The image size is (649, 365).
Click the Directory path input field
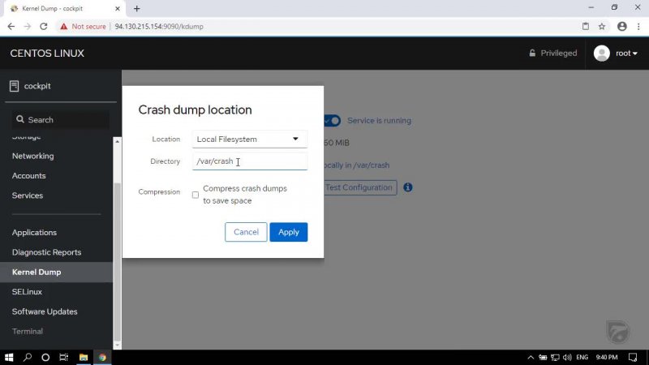[x=249, y=161]
